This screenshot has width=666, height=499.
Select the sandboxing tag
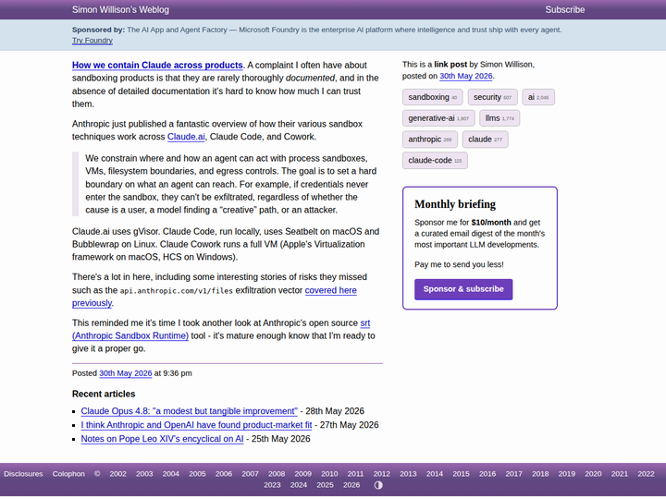[432, 97]
